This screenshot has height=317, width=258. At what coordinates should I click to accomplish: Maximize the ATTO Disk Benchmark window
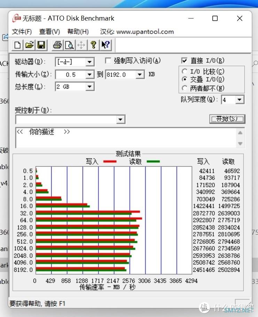[215, 18]
